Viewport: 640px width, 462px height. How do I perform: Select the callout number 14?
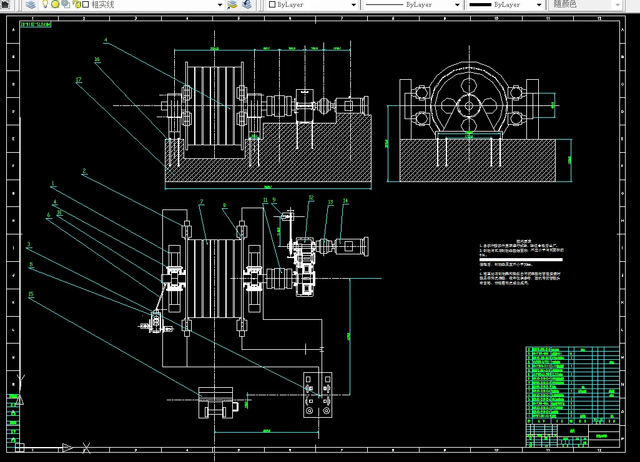[345, 201]
